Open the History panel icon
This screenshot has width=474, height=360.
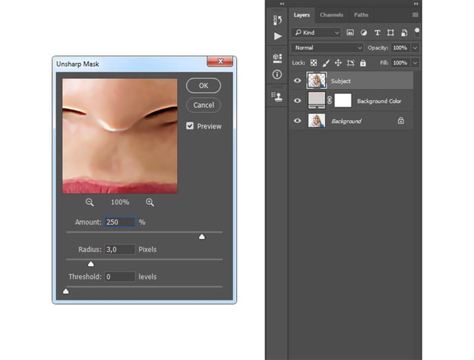point(277,20)
